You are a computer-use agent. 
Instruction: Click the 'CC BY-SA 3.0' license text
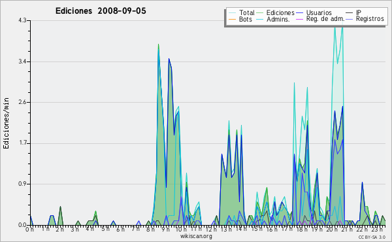coord(372,237)
